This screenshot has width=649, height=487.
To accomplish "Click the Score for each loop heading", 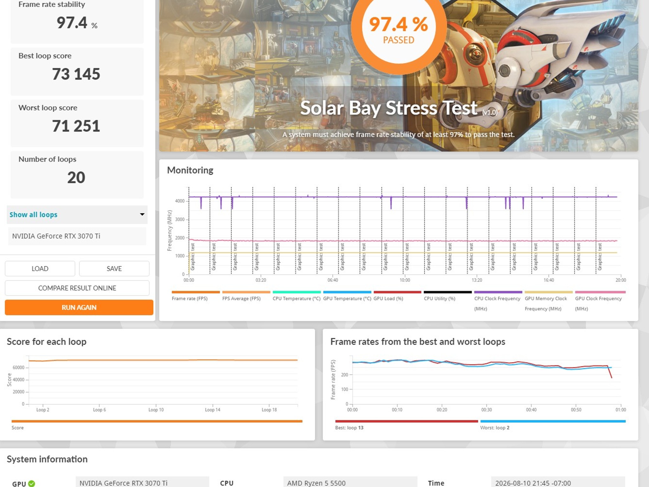I will [x=47, y=341].
